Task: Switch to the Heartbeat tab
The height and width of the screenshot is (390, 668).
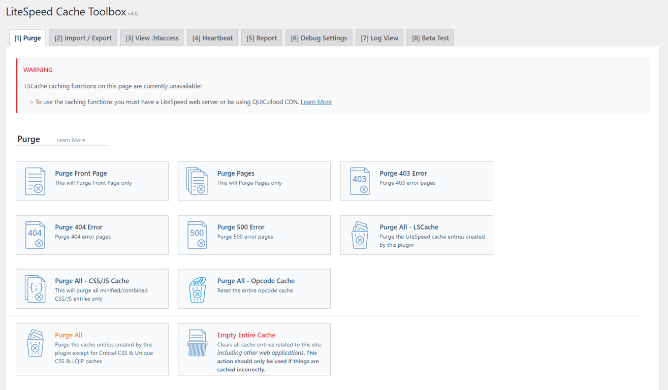Action: click(212, 37)
